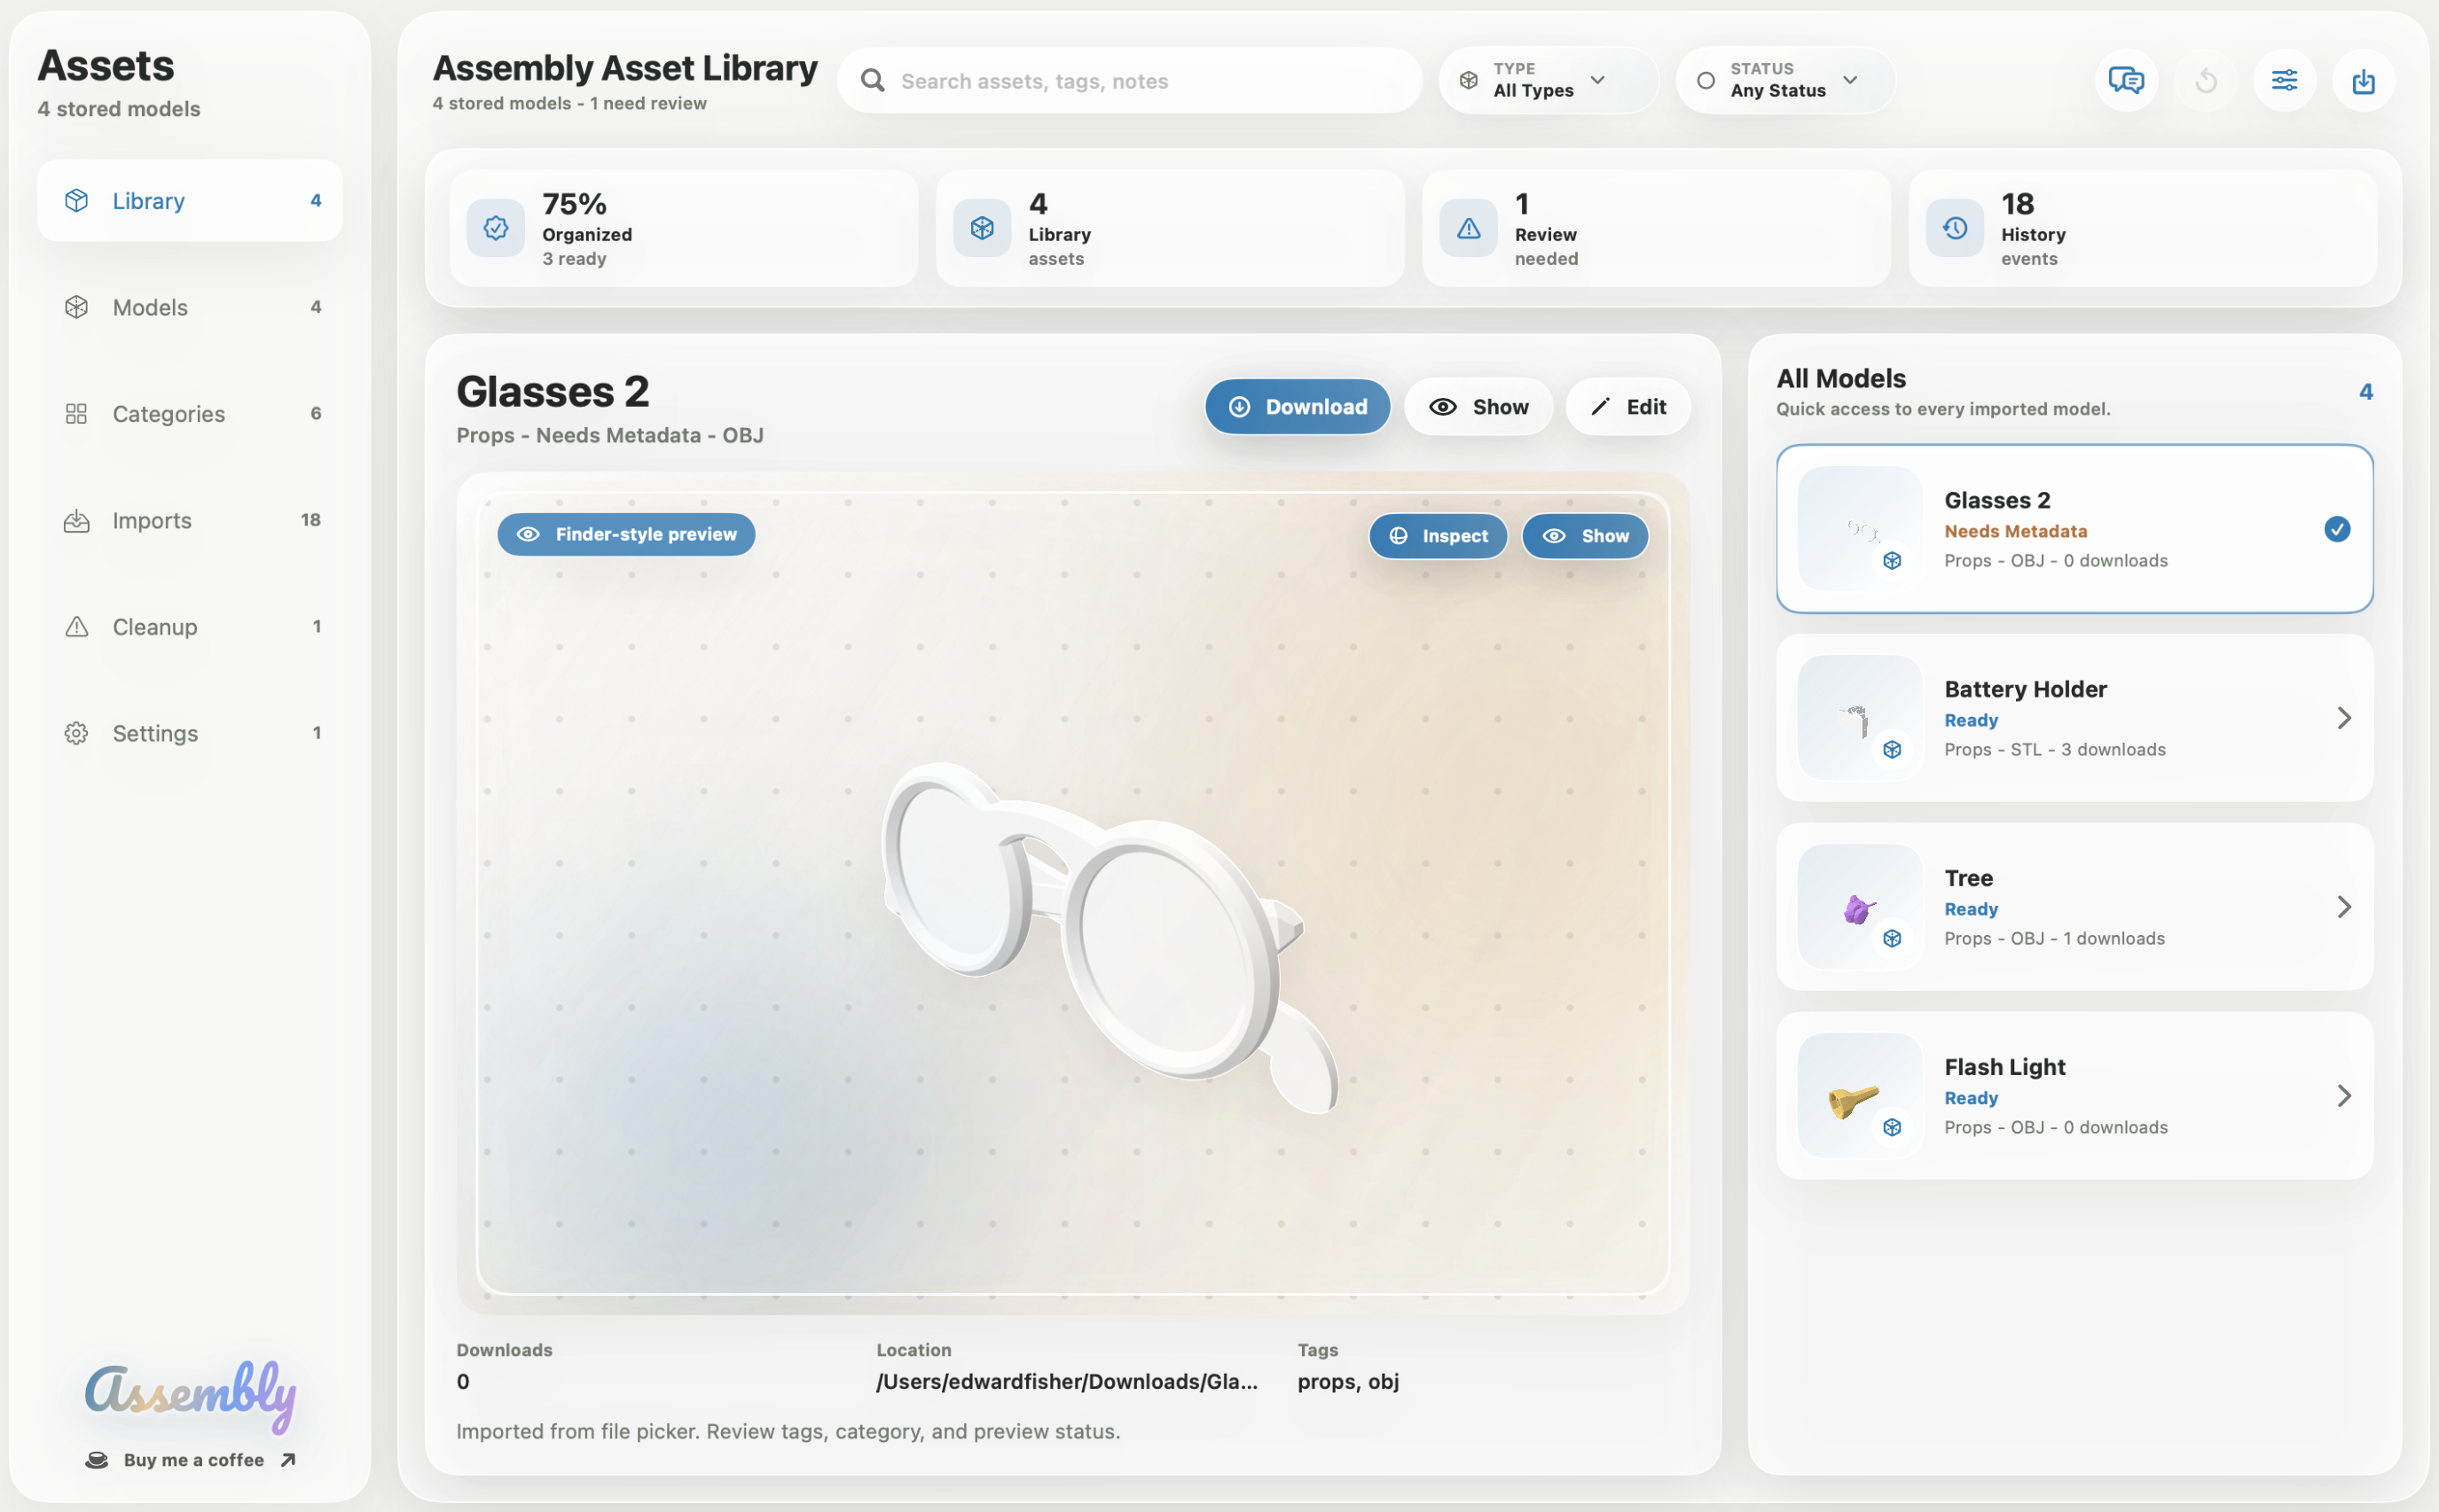Click the Review needed warning icon
The height and width of the screenshot is (1512, 2439).
click(1468, 228)
